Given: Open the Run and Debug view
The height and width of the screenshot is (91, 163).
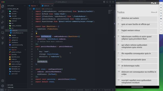Looking at the screenshot, I should [x=3, y=22].
